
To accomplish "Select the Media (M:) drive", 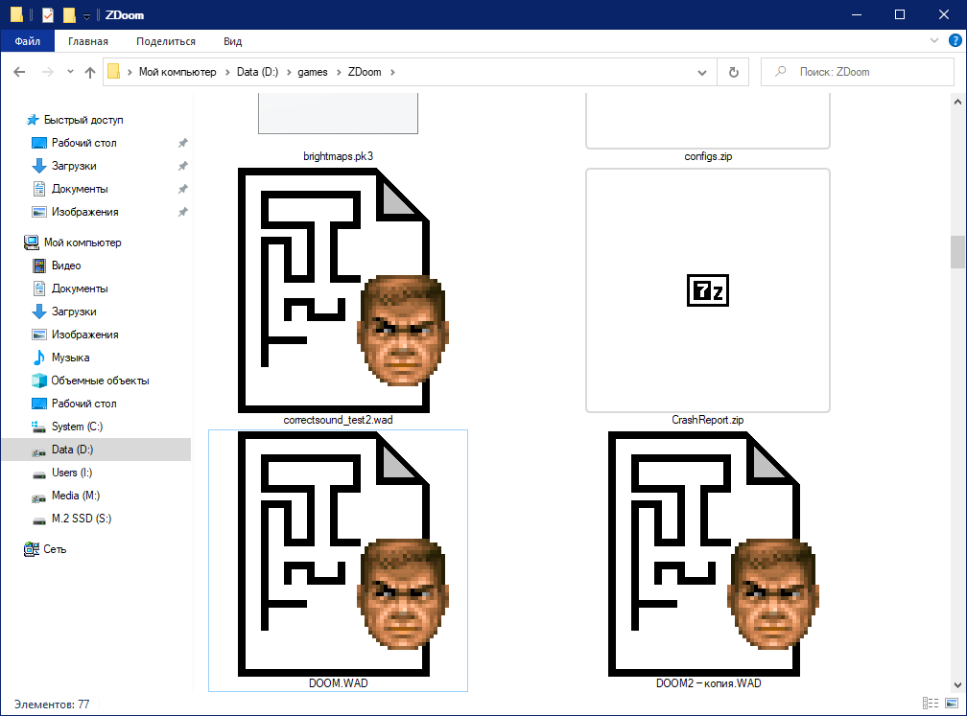I will point(75,496).
